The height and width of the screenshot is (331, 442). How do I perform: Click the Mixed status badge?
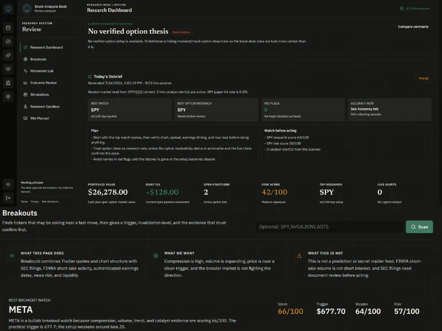(423, 78)
